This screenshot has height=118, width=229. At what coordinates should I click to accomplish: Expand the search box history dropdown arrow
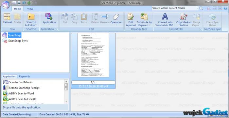point(197,8)
